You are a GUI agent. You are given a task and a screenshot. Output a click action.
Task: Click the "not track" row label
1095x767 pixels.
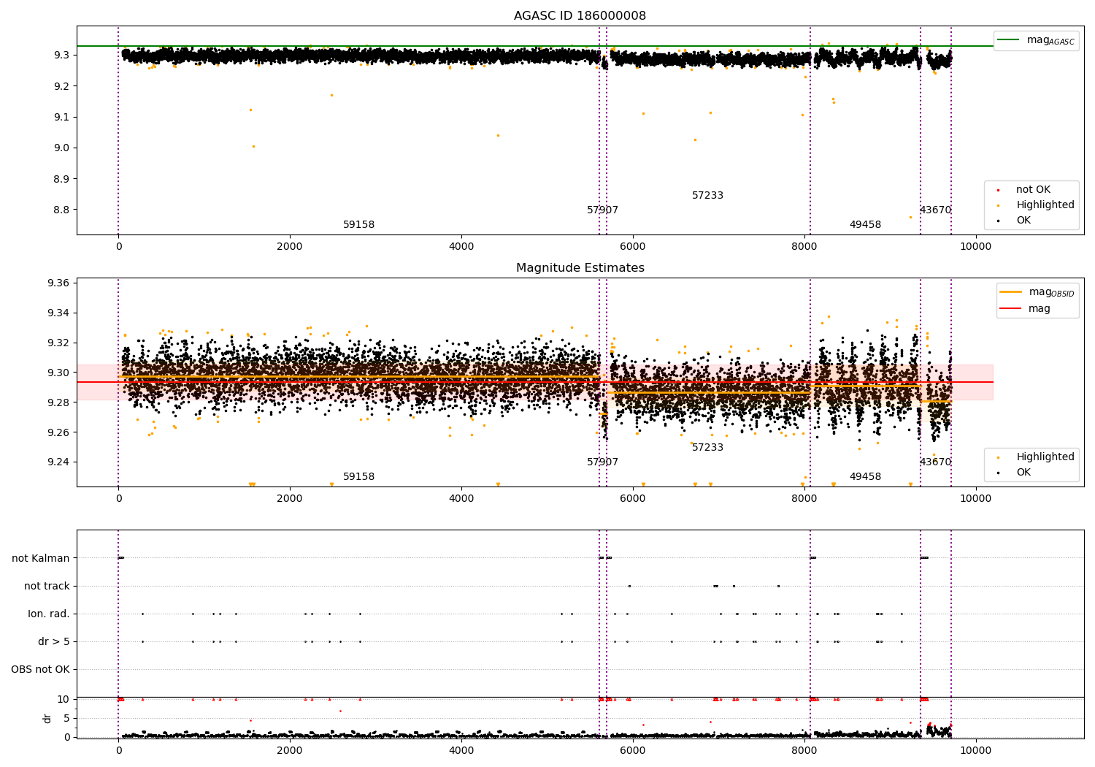pyautogui.click(x=47, y=587)
